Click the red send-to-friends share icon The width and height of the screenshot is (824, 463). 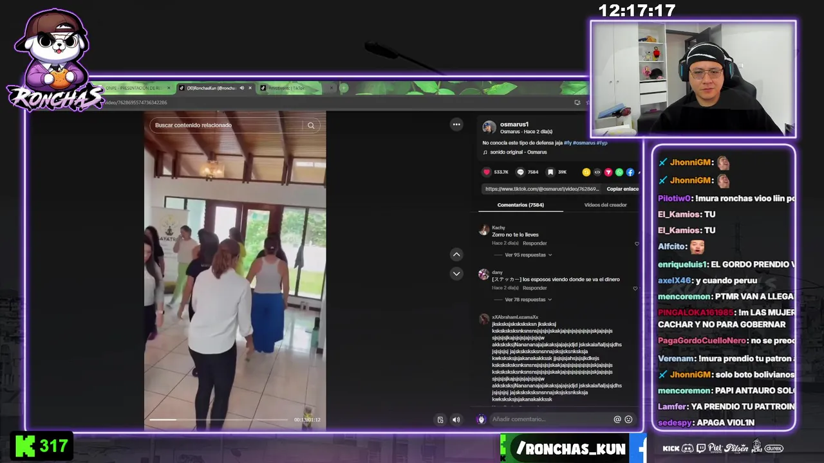click(608, 172)
